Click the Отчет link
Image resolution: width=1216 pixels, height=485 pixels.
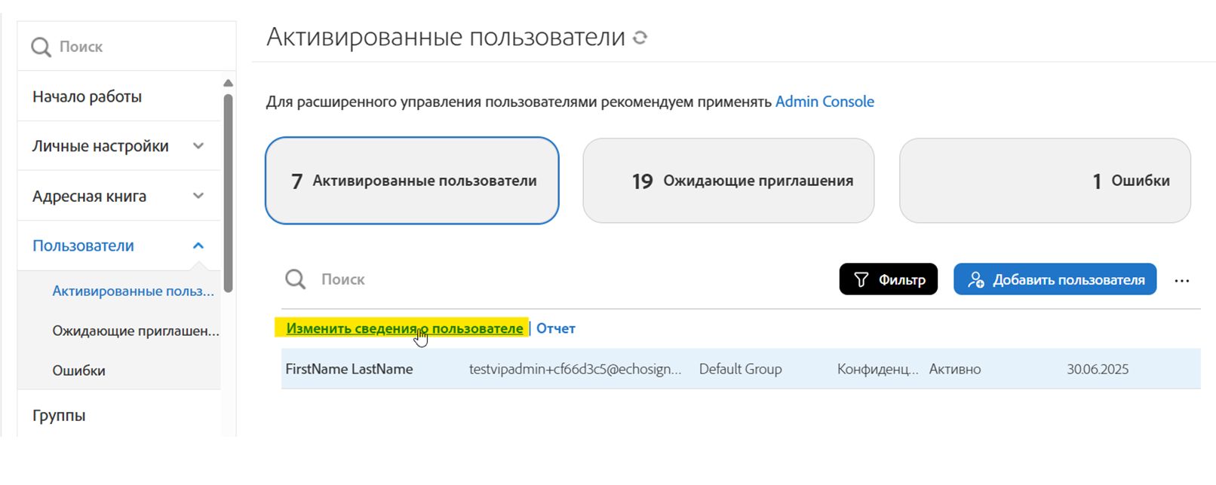[x=556, y=328]
